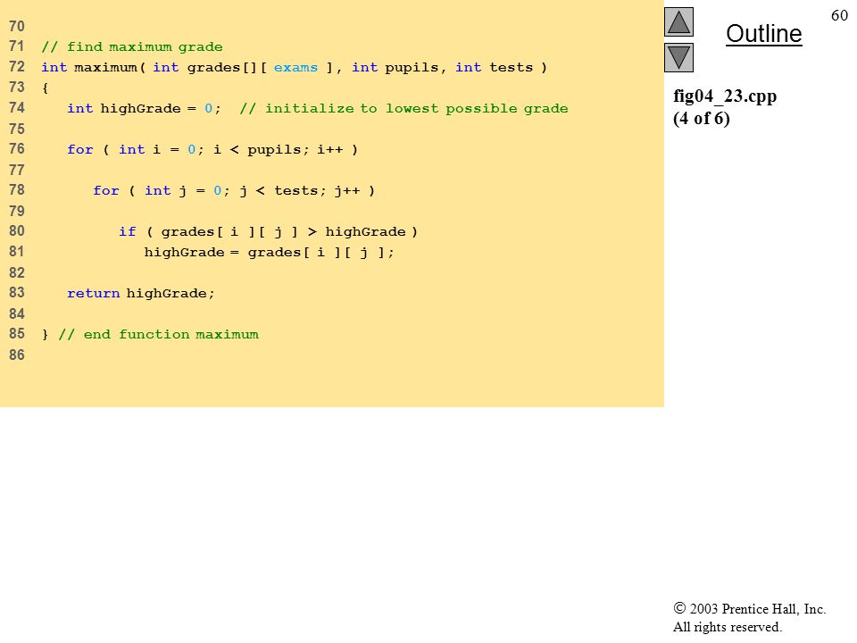Screen dimensions: 857x643
Task: Click '// initialize to lowest possible grade' comment
Action: click(x=404, y=108)
